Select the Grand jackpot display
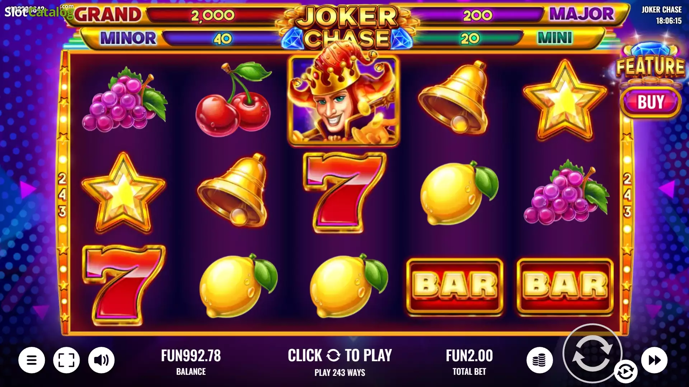This screenshot has height=387, width=689. click(x=179, y=15)
